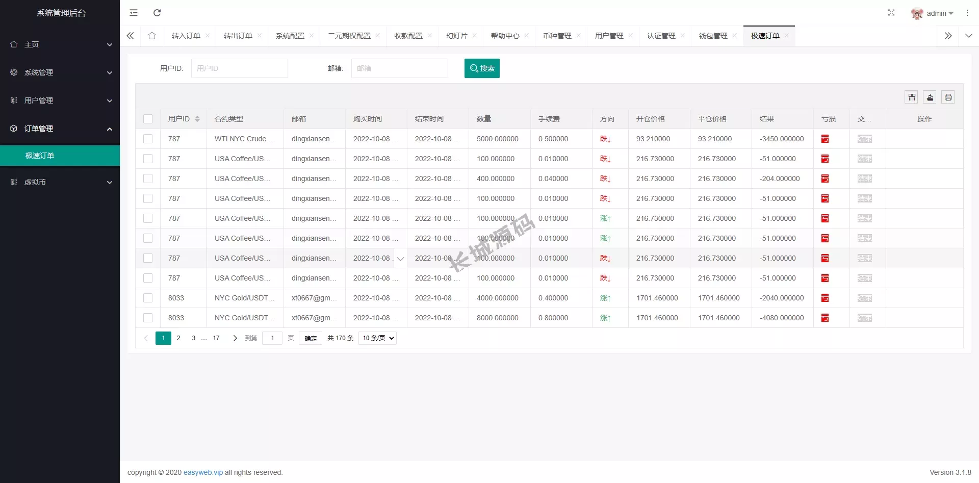
Task: Open the 10 条/页 page size dropdown
Action: point(377,338)
